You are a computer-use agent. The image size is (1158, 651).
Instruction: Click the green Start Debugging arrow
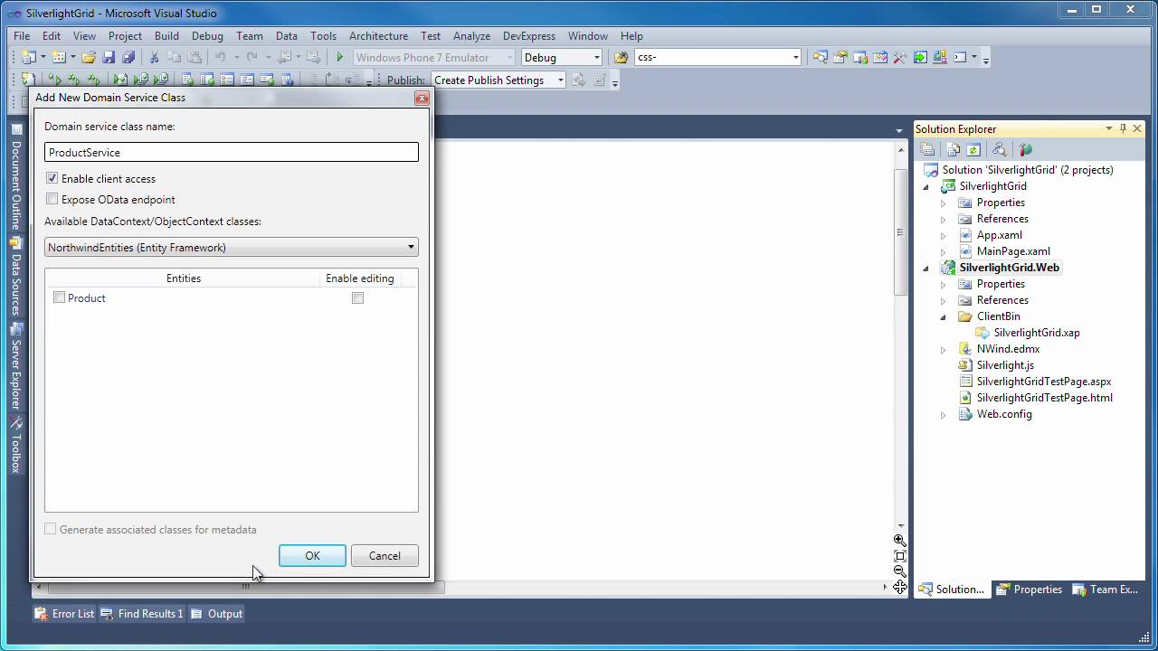click(x=340, y=57)
